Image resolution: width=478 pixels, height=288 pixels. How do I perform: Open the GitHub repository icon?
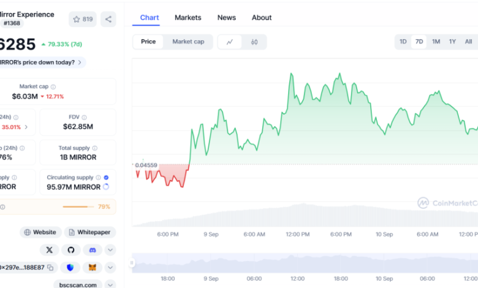pyautogui.click(x=70, y=250)
